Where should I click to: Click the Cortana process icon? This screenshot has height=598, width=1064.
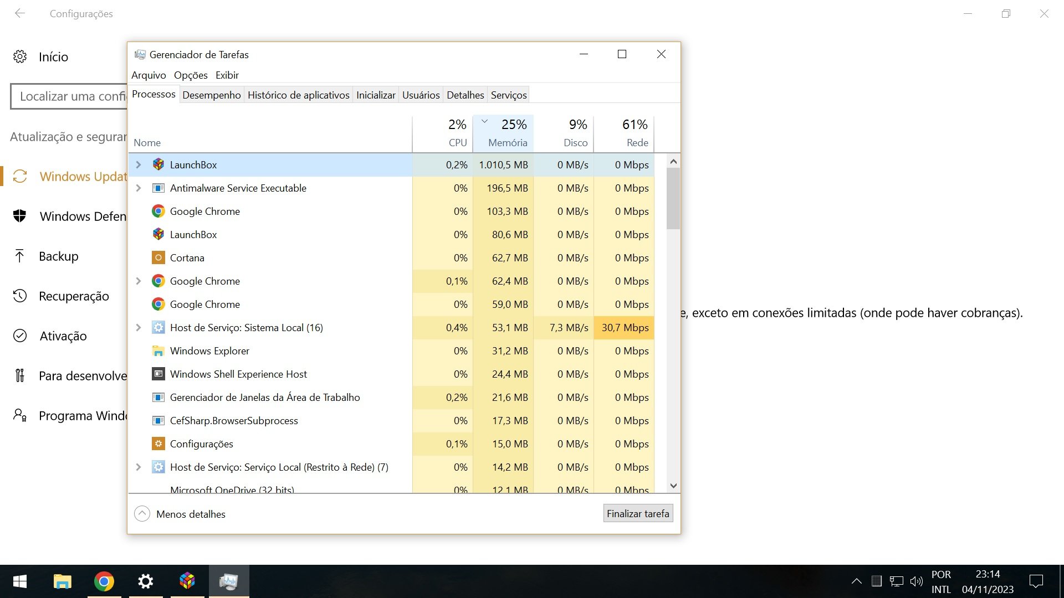click(158, 257)
